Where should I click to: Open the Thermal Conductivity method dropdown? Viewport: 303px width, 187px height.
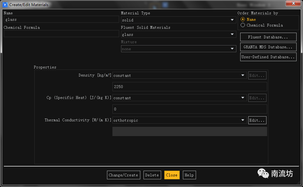179,120
